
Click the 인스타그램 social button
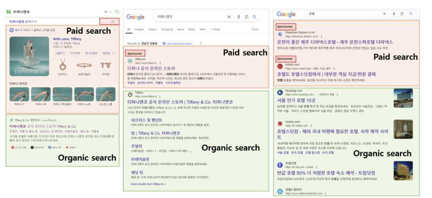pyautogui.click(x=19, y=147)
